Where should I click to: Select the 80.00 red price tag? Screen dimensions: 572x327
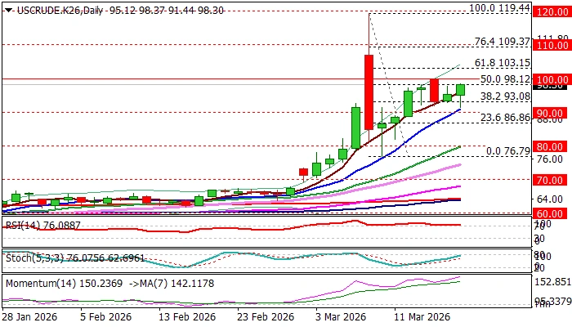coord(551,146)
